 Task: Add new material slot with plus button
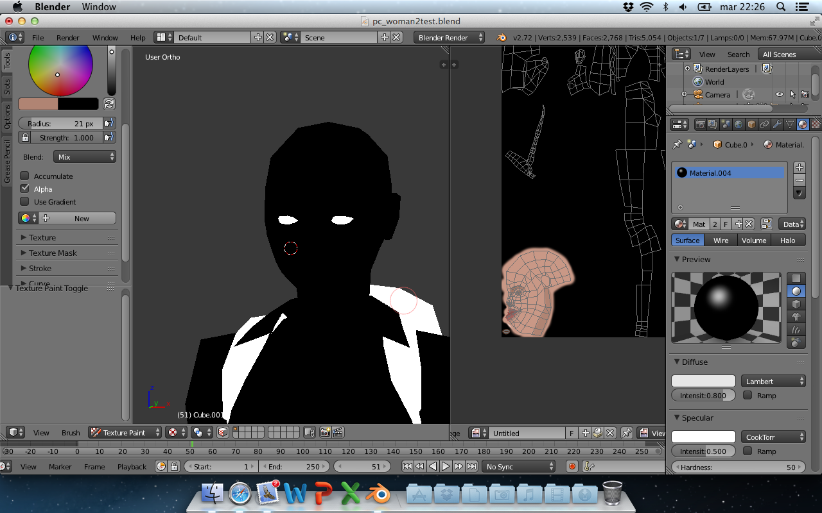(x=799, y=167)
